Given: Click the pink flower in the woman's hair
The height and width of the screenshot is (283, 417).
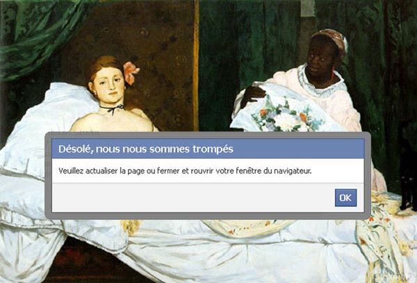Looking at the screenshot, I should (131, 72).
